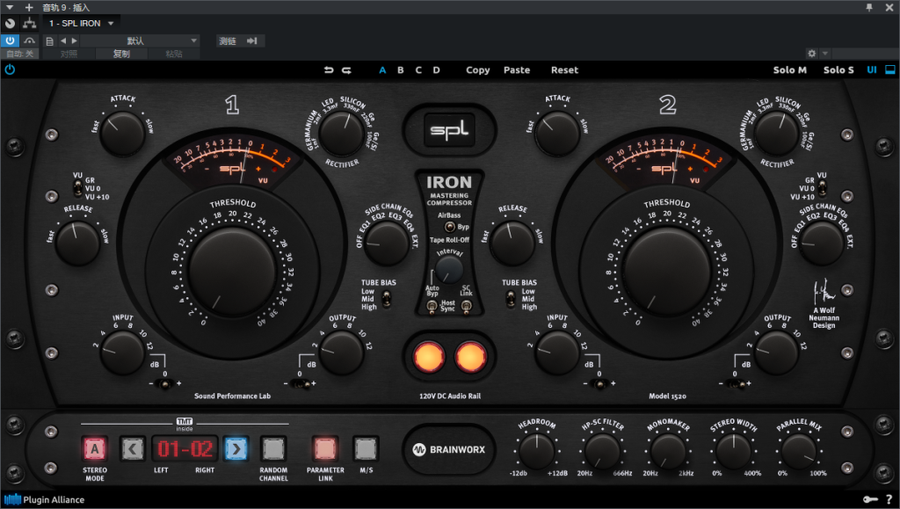Image resolution: width=900 pixels, height=509 pixels.
Task: Toggle the blue panel view icon
Action: 890,69
